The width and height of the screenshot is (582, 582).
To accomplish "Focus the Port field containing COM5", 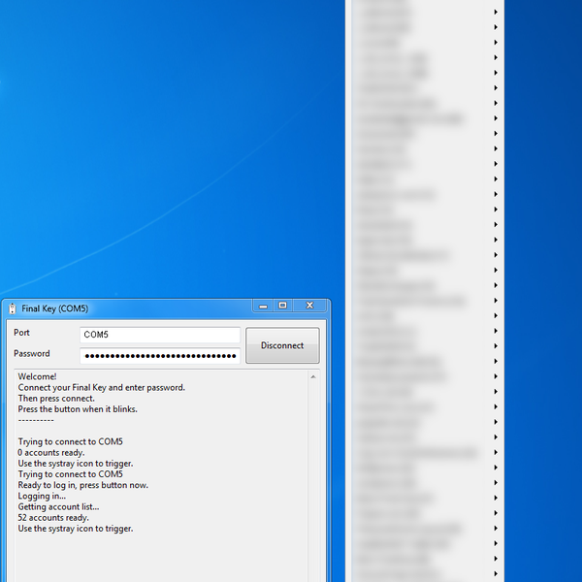I will tap(160, 335).
